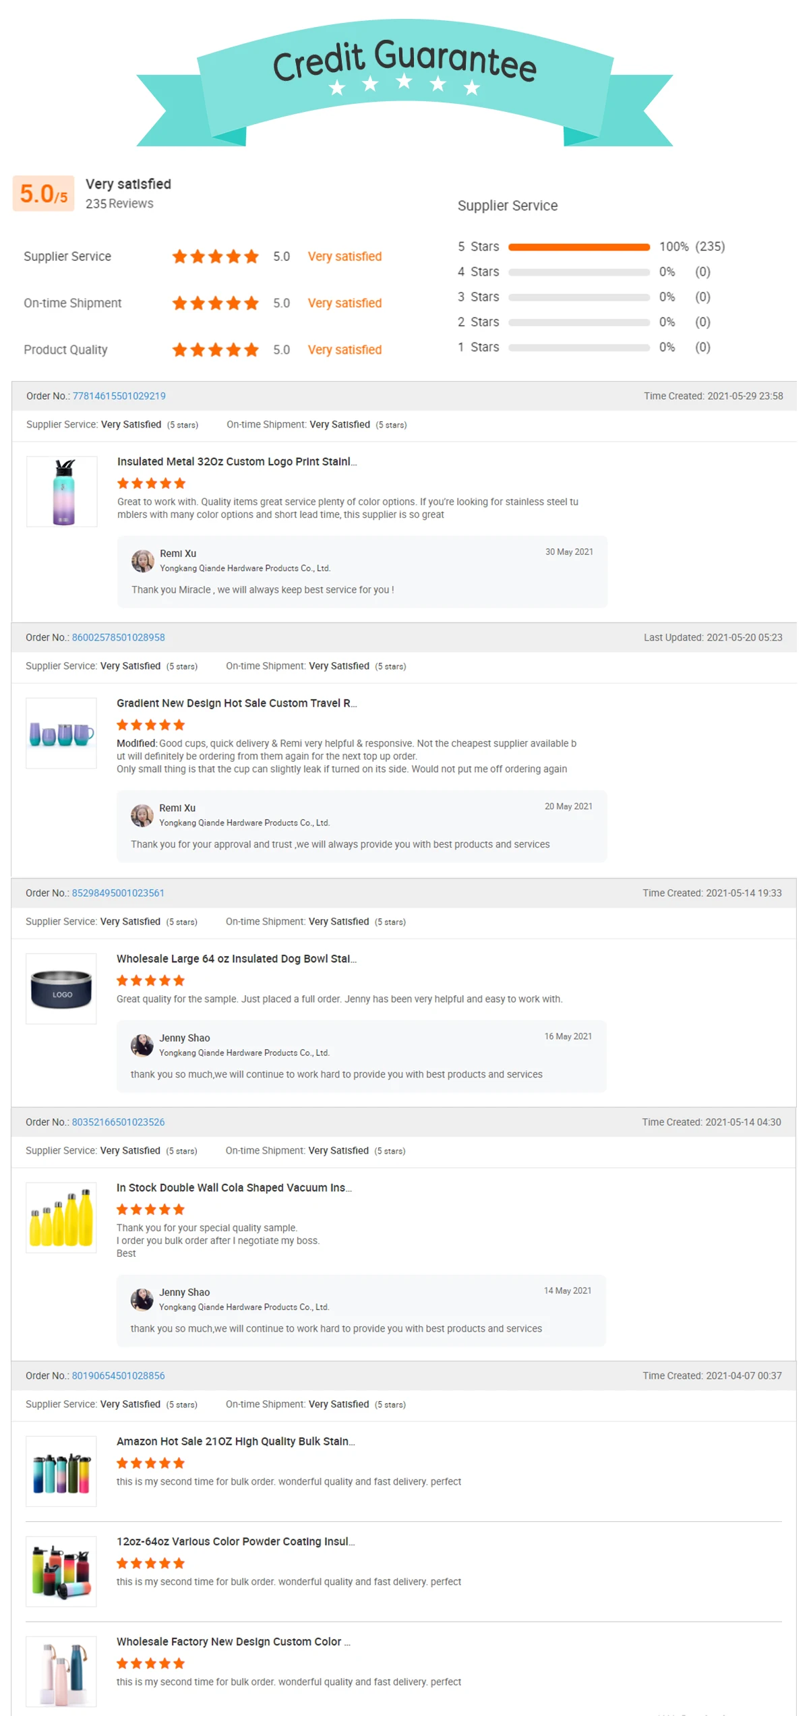Click the 5.0/5 overall score badge

tap(44, 194)
